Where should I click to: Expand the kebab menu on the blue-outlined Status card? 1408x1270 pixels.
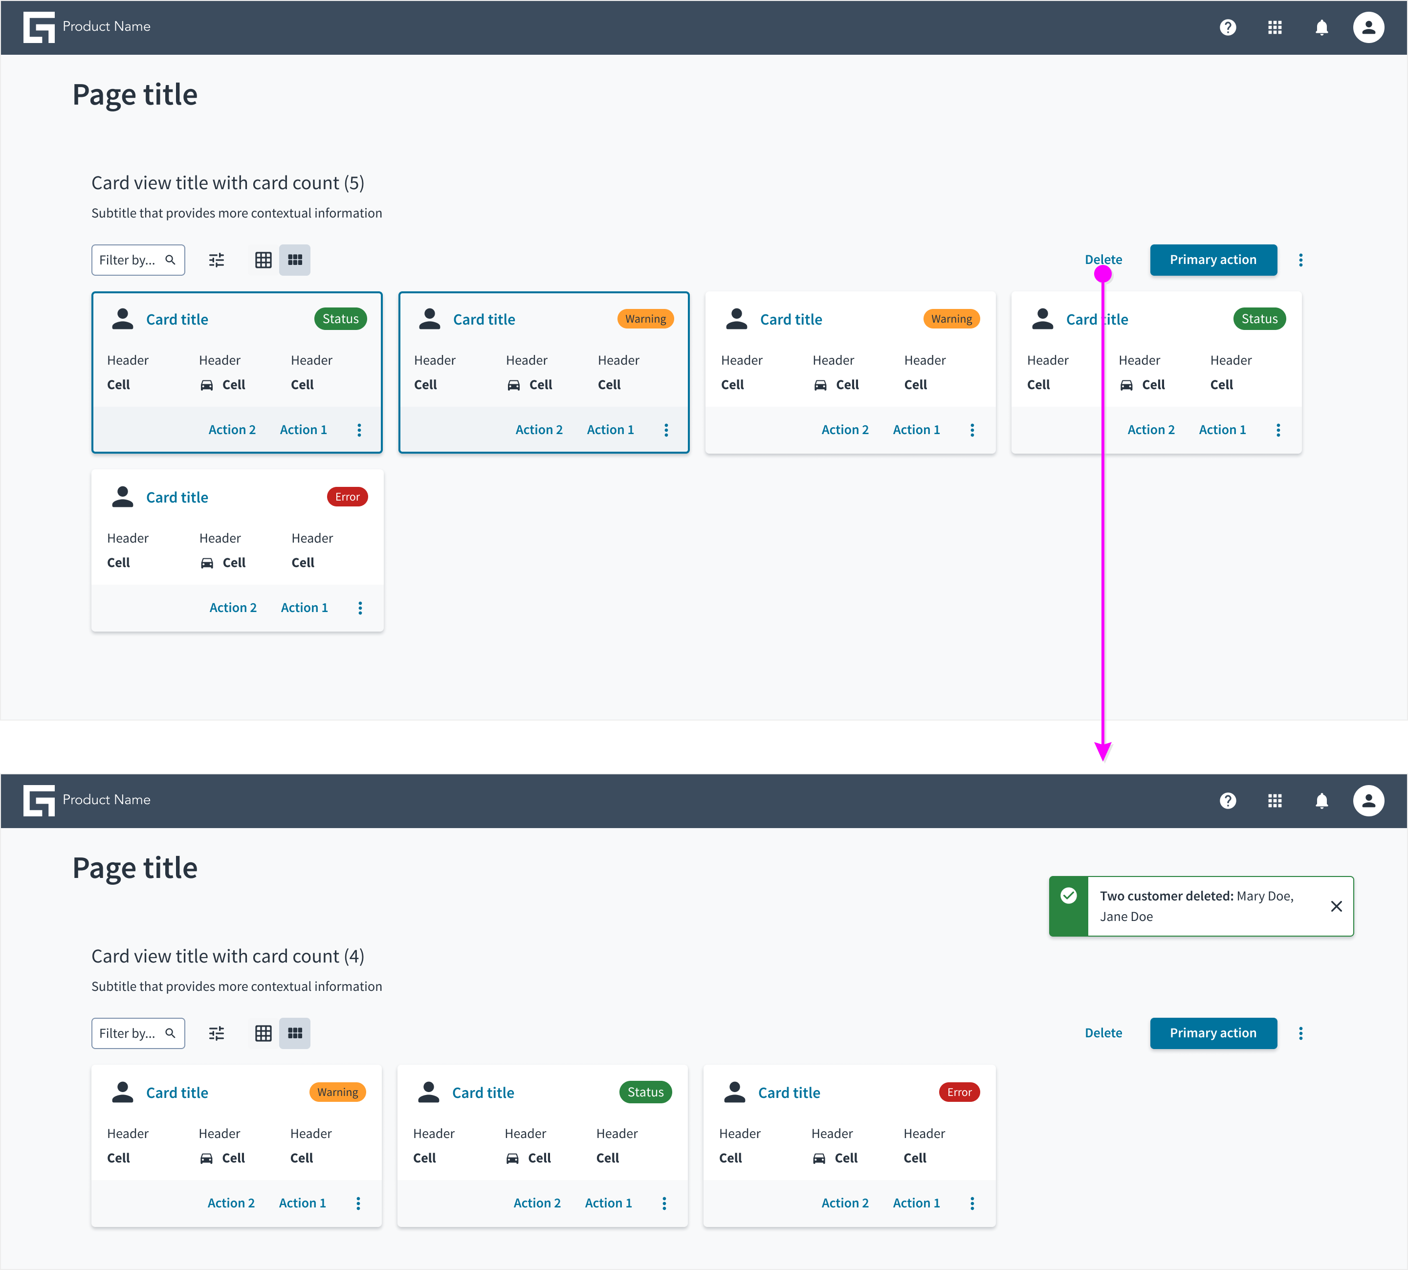point(359,430)
